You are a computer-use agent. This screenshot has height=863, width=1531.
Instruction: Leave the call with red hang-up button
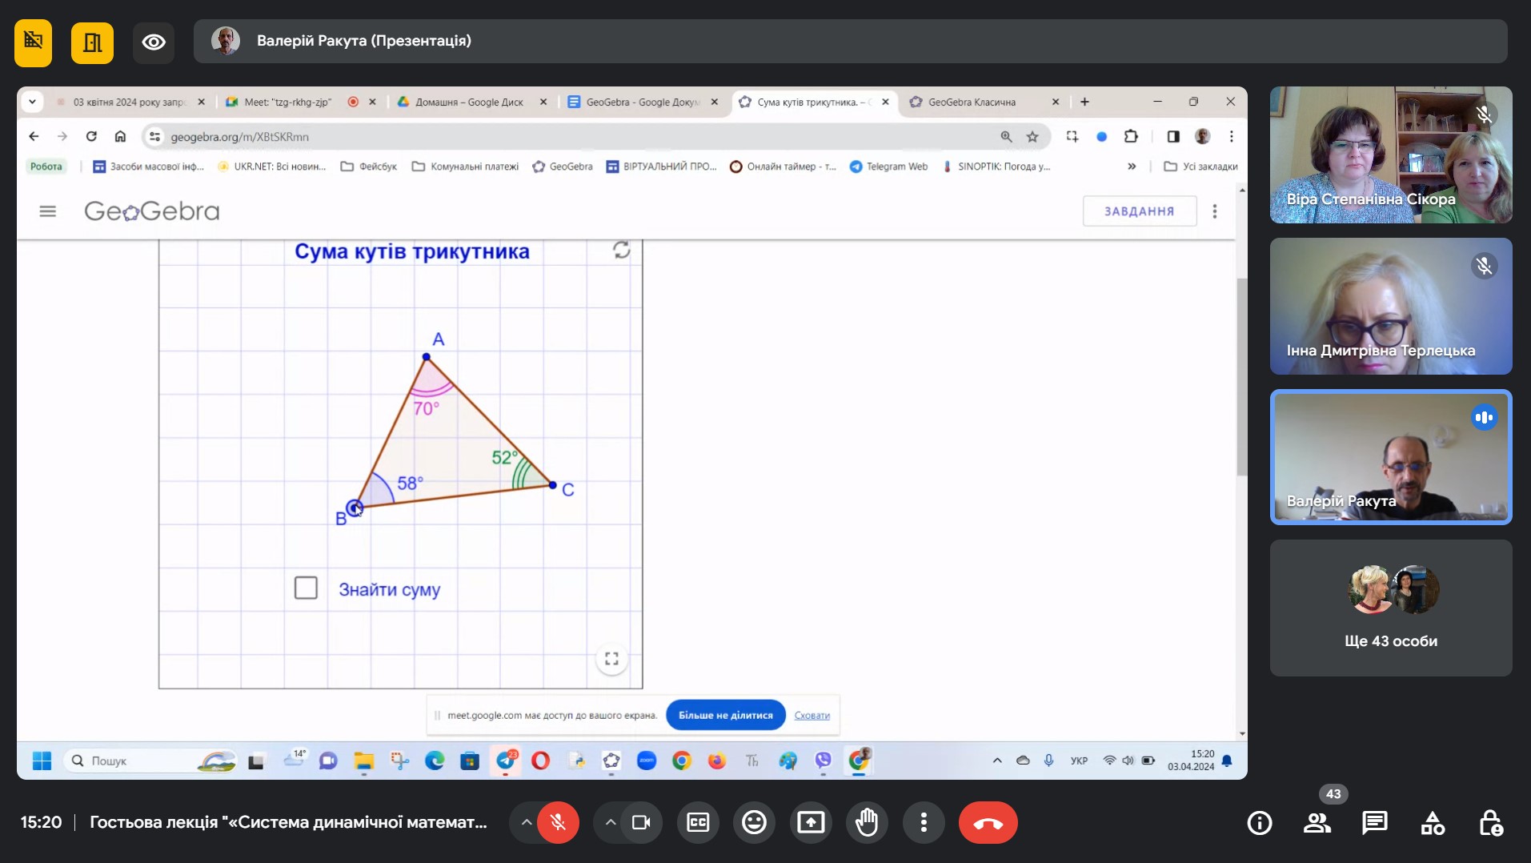[988, 822]
